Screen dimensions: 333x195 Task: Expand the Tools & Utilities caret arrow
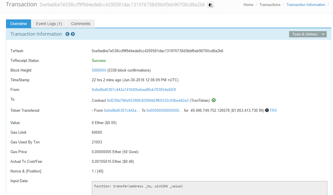coord(323,34)
